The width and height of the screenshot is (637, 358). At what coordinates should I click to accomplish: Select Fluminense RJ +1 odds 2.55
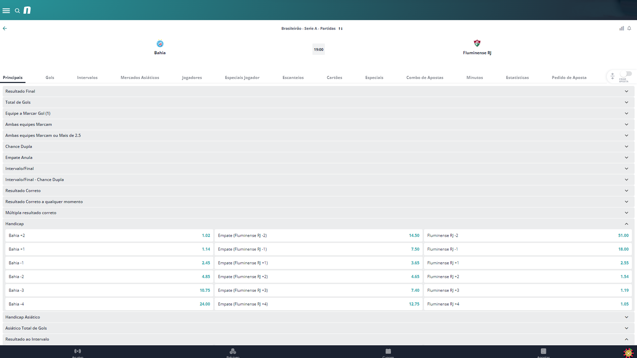click(x=528, y=263)
